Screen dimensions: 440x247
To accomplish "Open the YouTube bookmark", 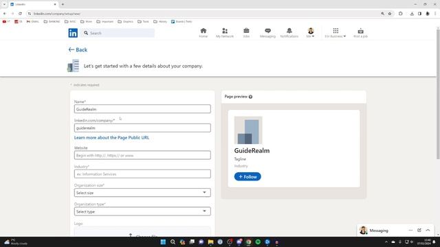I will [x=6, y=21].
